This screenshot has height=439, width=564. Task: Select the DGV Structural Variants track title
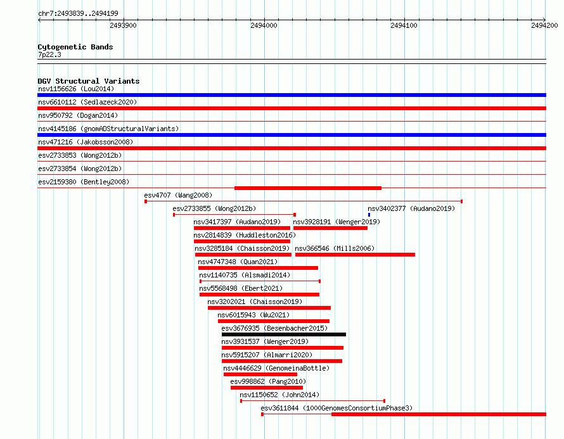tap(89, 81)
